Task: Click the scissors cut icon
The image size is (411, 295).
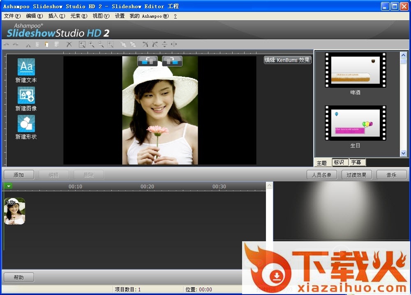Action: pyautogui.click(x=28, y=44)
